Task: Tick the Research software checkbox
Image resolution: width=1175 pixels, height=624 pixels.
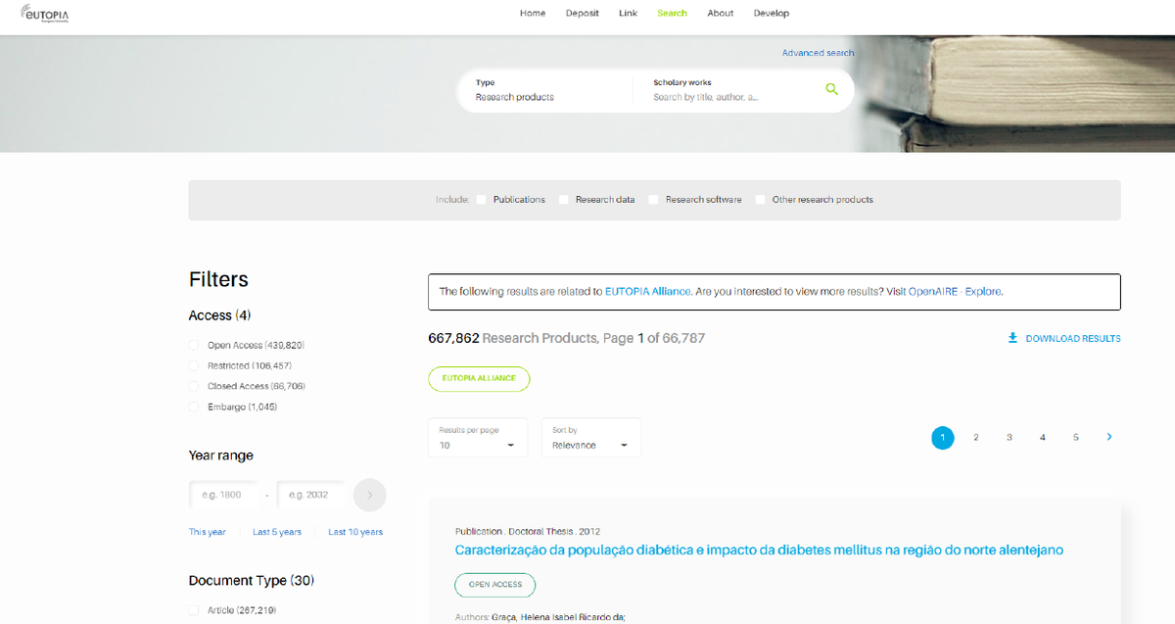Action: [x=654, y=200]
